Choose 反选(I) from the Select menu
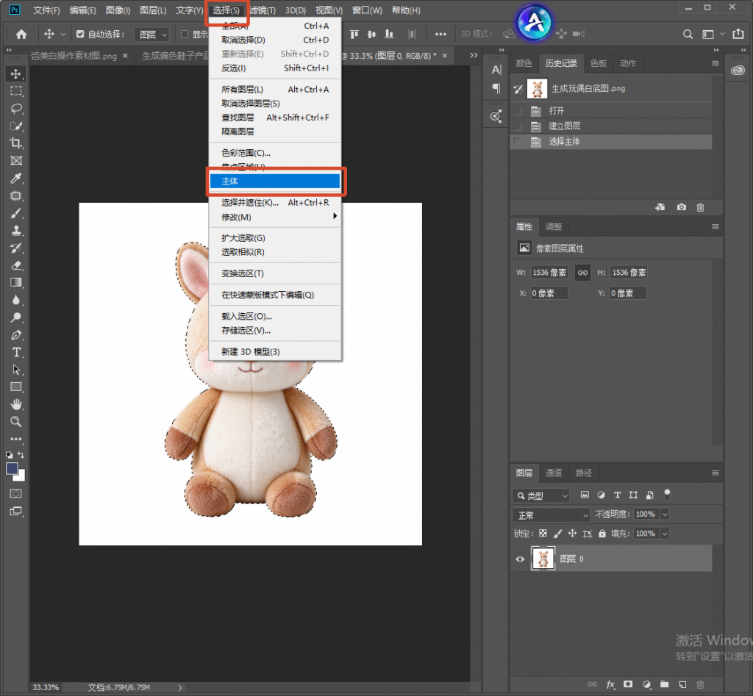 click(275, 68)
